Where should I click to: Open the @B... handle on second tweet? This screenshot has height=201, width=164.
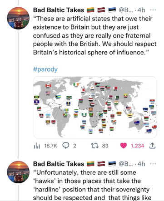[x=125, y=164]
